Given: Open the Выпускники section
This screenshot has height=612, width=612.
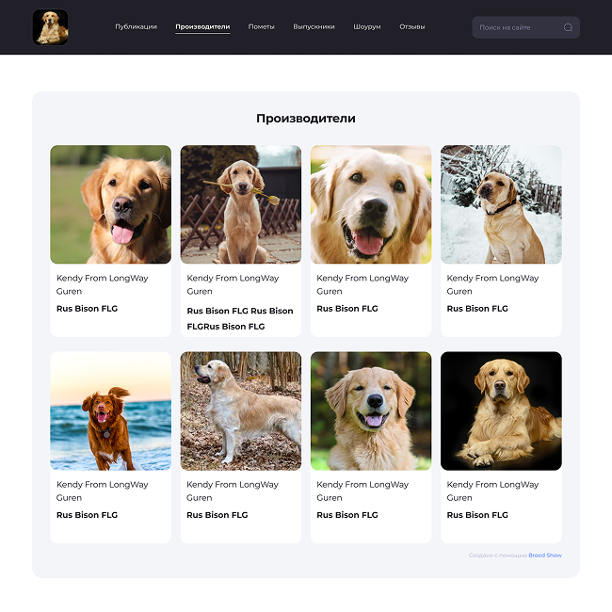Looking at the screenshot, I should (x=314, y=27).
